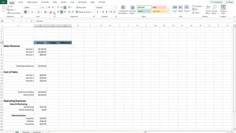Apply Percent Style icon
Screen dimensions: 236x133
click(x=103, y=12)
